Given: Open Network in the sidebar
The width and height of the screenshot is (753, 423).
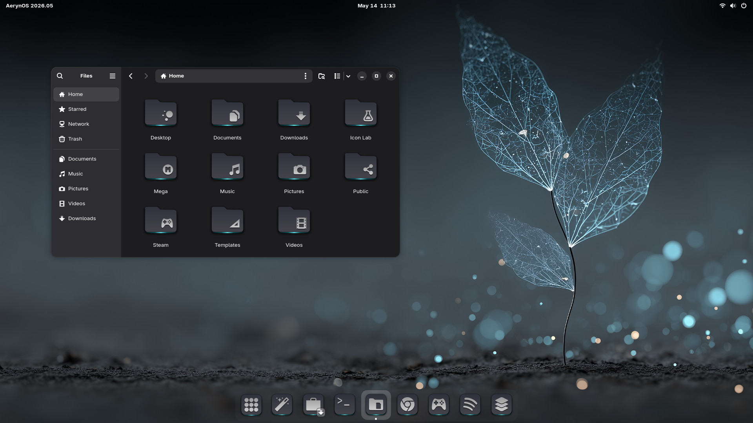Looking at the screenshot, I should 86,124.
